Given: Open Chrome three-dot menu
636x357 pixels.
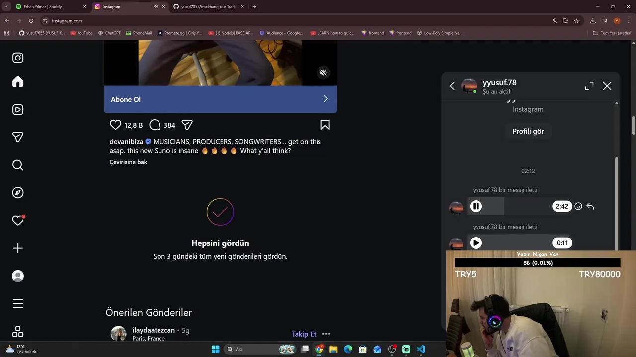Looking at the screenshot, I should click(629, 21).
